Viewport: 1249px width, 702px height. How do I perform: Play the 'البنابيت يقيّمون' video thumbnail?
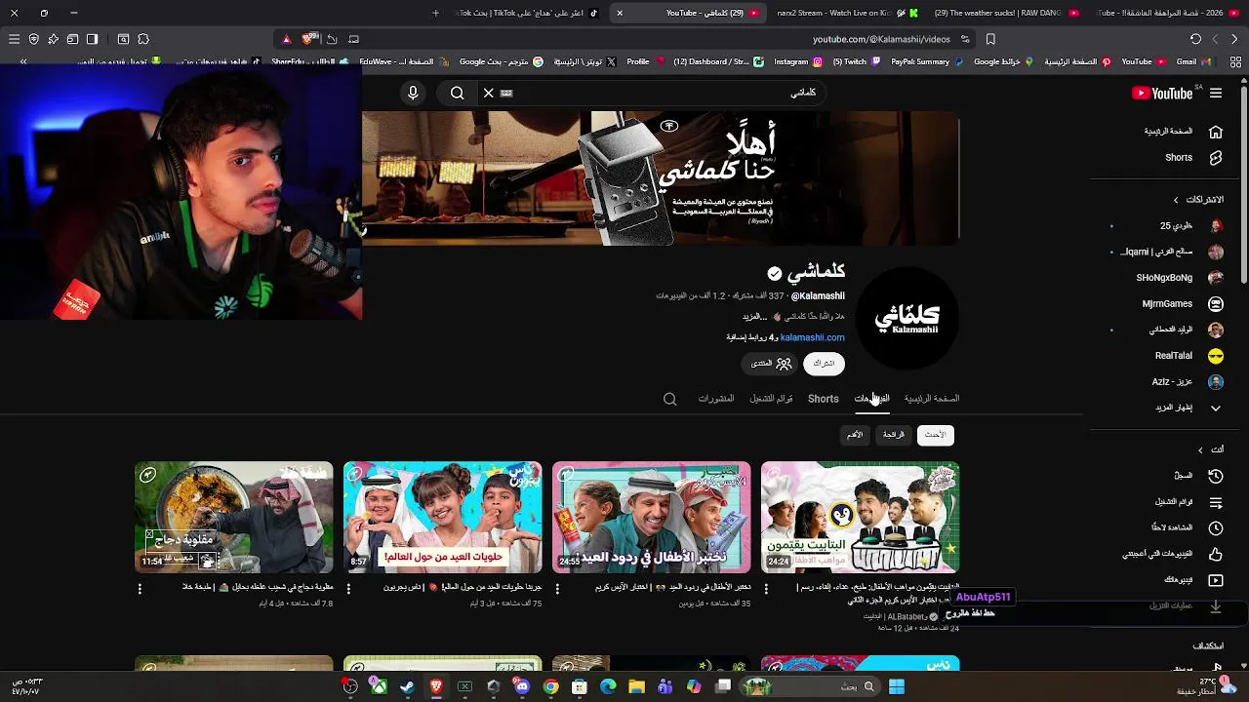click(861, 518)
